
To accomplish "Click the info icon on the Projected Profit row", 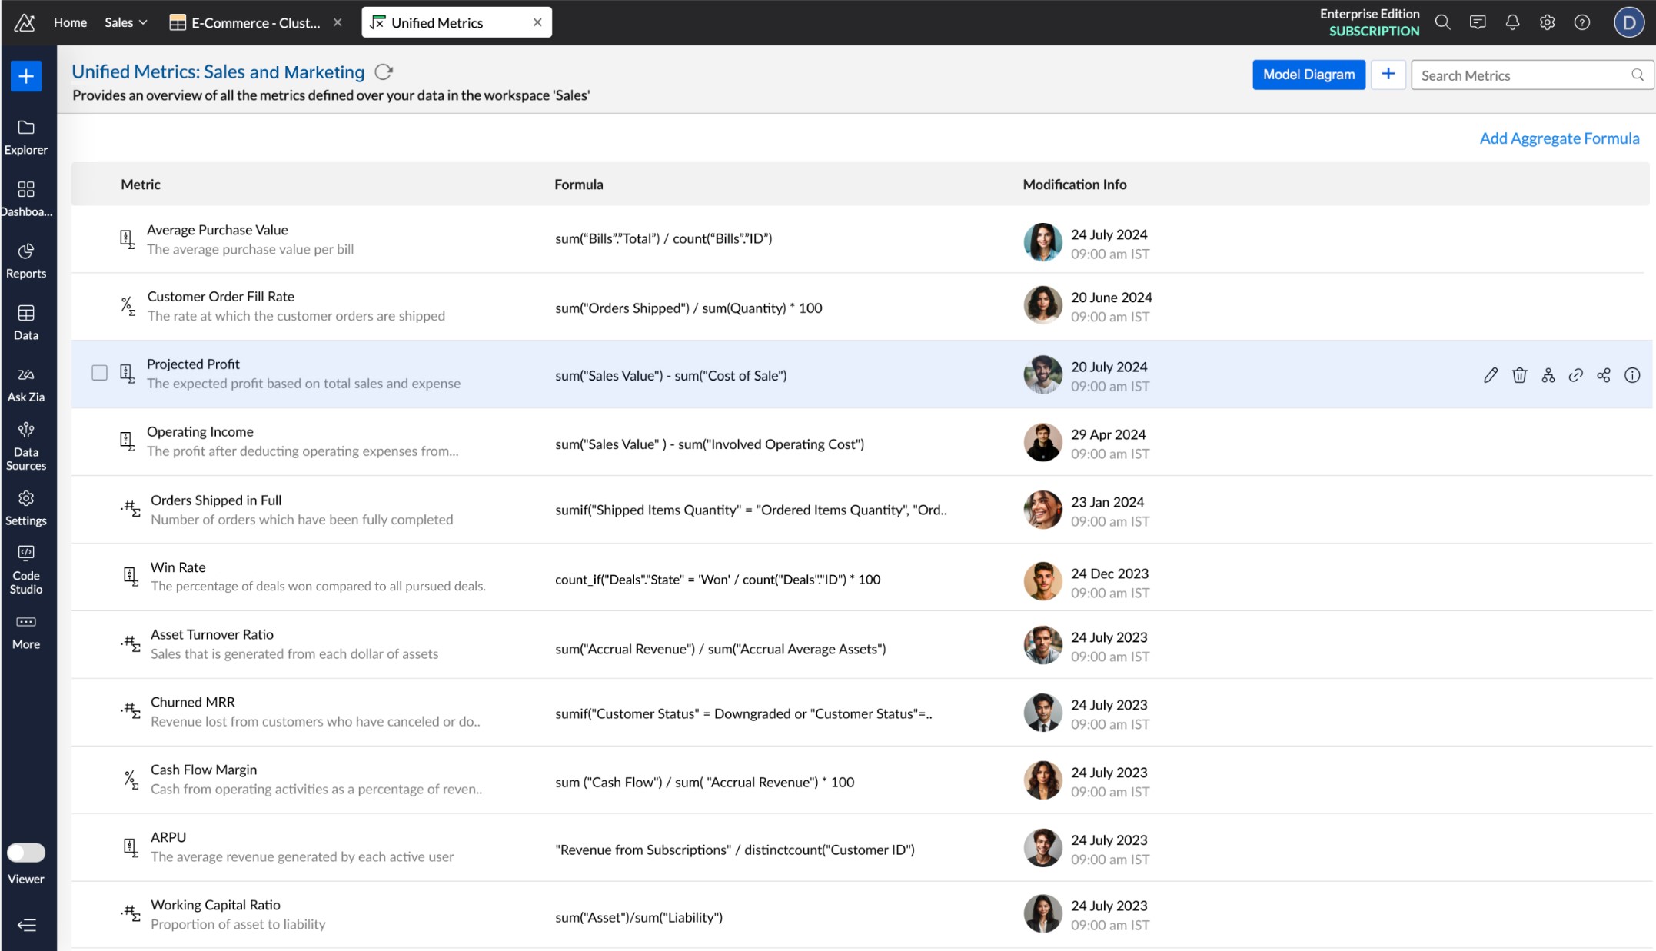I will coord(1631,375).
